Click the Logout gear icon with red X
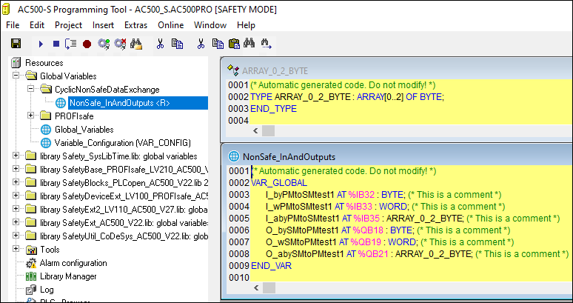 click(x=121, y=44)
